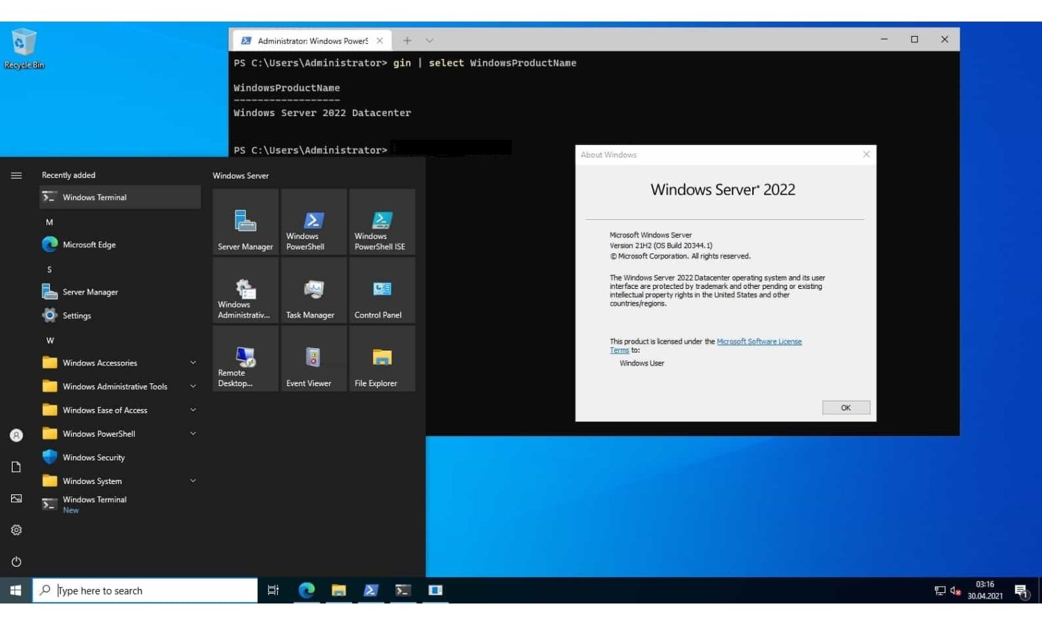The height and width of the screenshot is (625, 1042).
Task: Open Task View on taskbar
Action: pyautogui.click(x=273, y=590)
